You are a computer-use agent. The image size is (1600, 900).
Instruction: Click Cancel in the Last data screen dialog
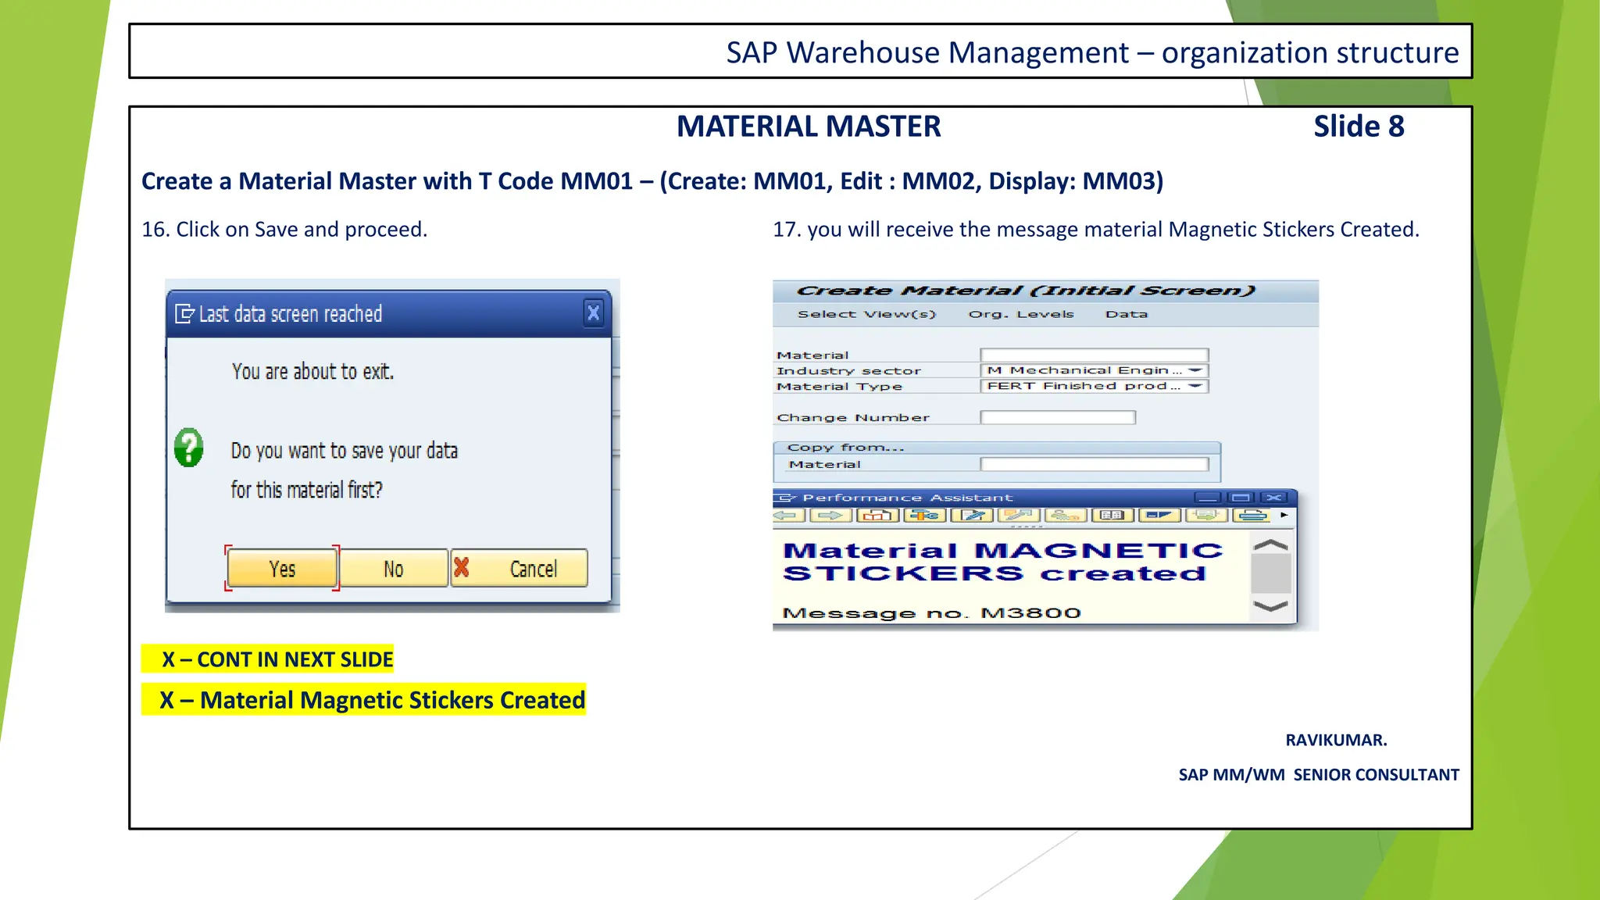point(520,568)
